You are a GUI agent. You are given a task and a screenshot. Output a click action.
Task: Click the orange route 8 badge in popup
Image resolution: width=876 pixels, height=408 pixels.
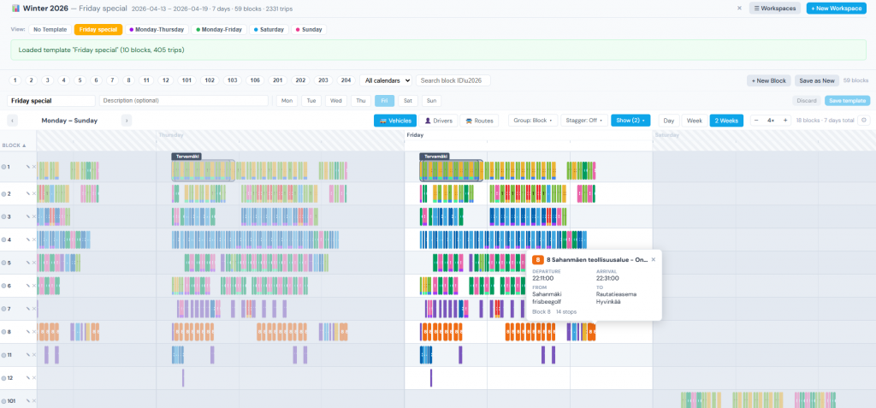click(538, 259)
